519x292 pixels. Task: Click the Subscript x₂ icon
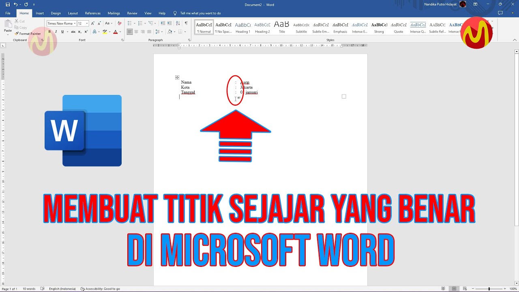(79, 32)
